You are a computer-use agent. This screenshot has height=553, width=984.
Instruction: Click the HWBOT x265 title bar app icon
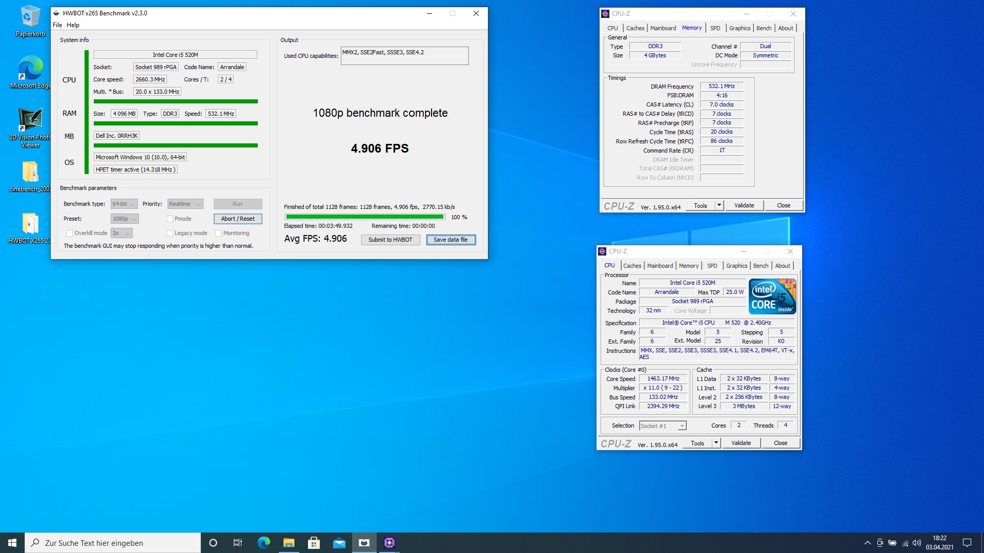[x=56, y=13]
